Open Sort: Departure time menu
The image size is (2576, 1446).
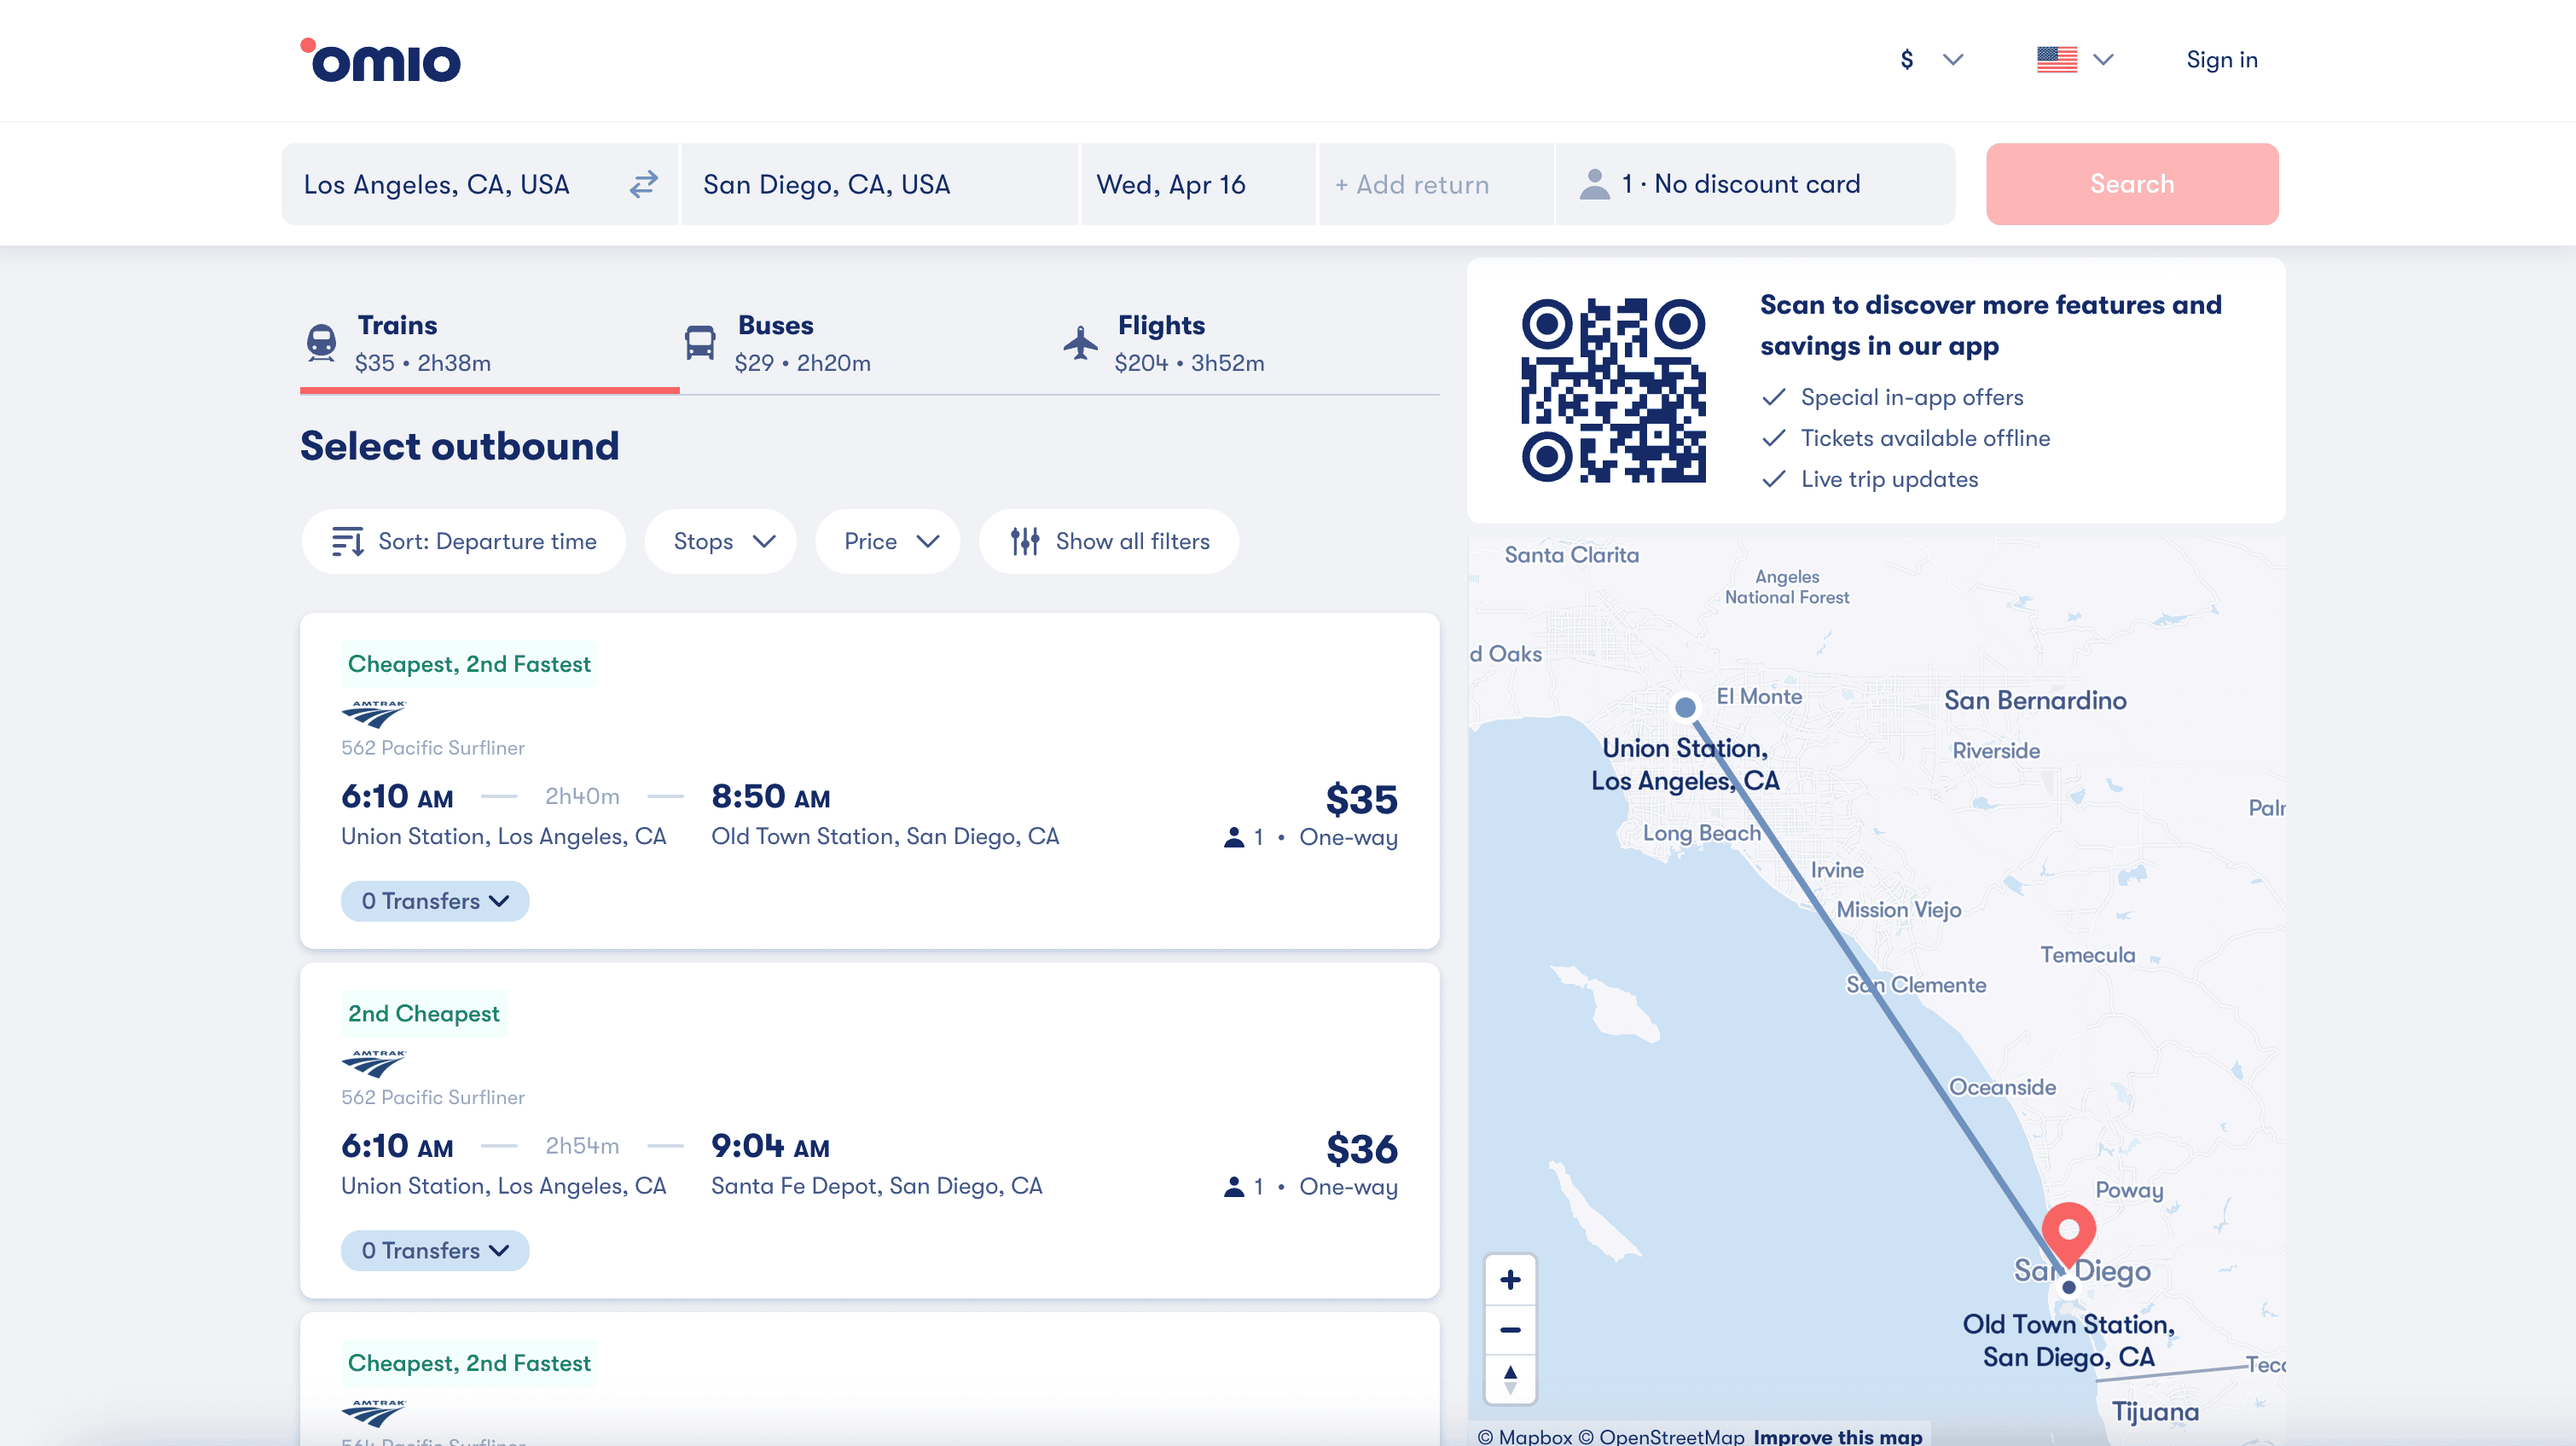pyautogui.click(x=464, y=541)
